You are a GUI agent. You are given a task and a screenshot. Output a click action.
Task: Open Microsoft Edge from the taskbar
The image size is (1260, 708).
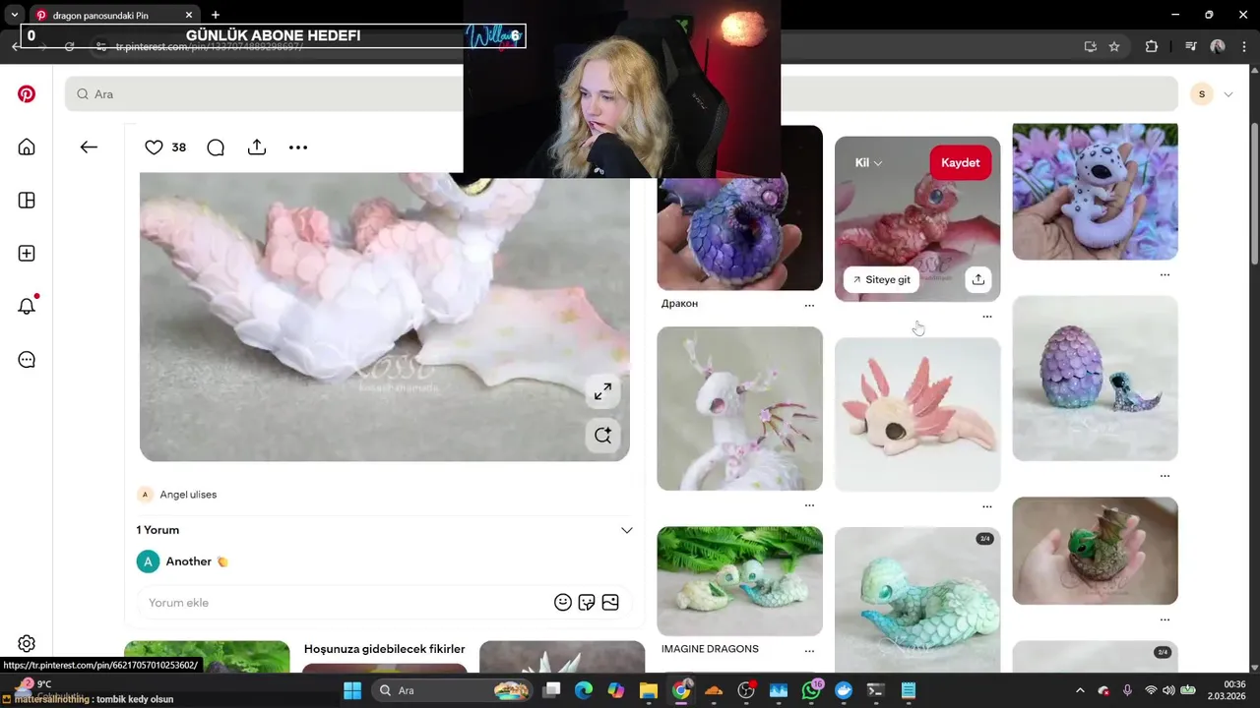[584, 690]
